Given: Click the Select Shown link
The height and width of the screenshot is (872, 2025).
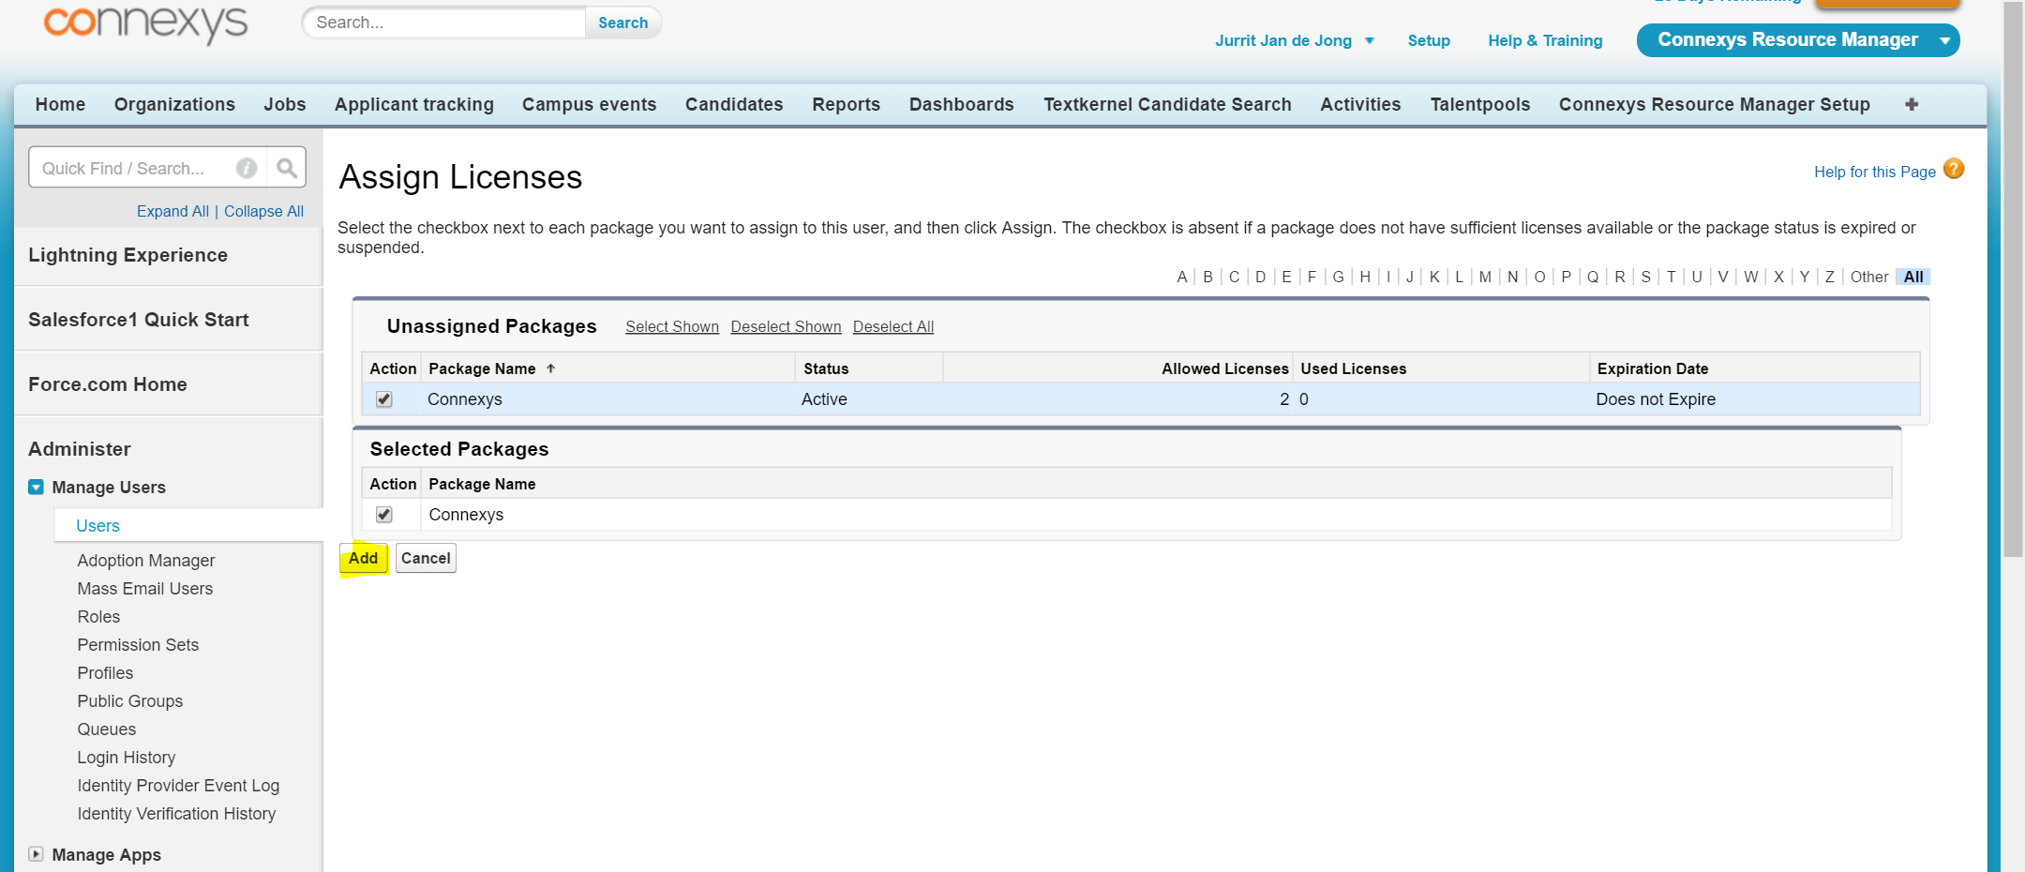Looking at the screenshot, I should pyautogui.click(x=672, y=326).
